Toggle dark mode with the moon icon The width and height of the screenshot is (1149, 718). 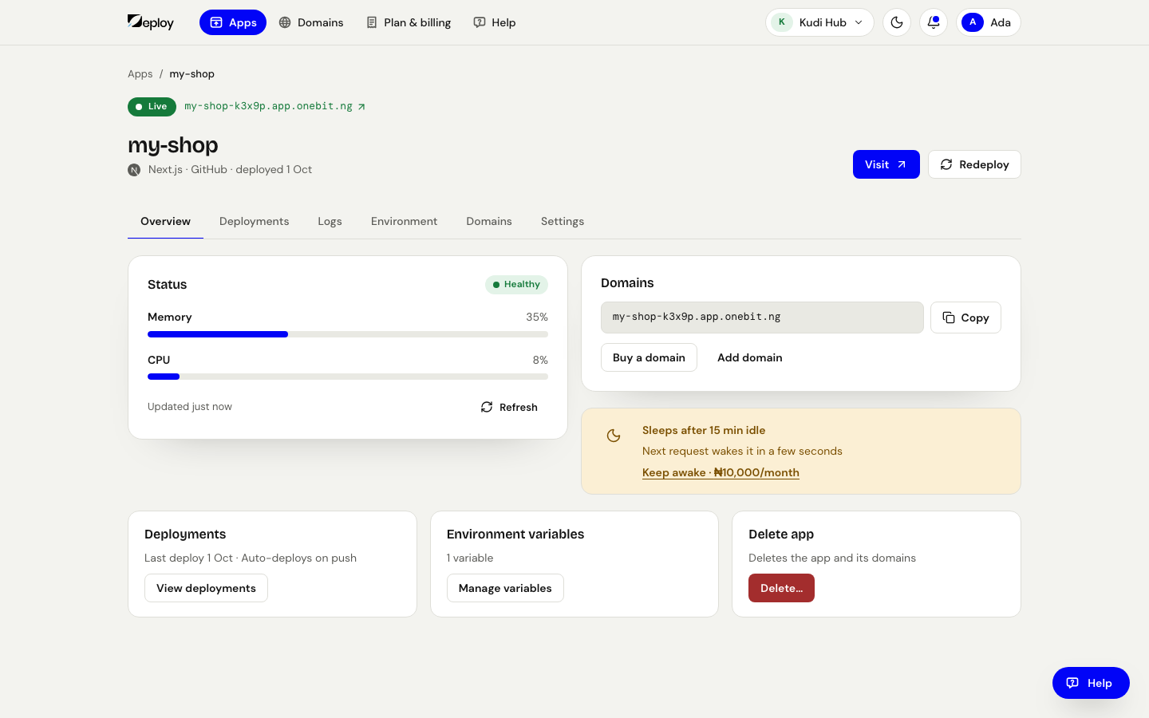tap(897, 22)
